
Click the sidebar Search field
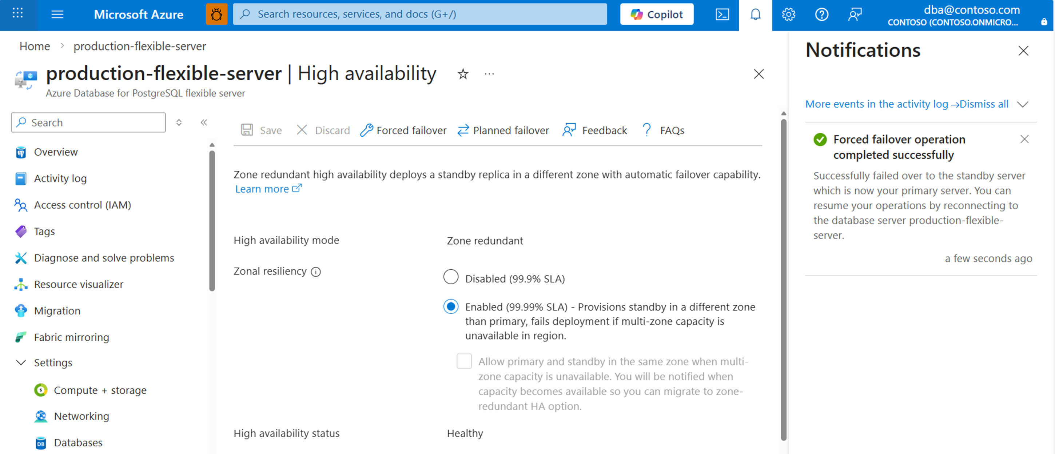pyautogui.click(x=88, y=122)
